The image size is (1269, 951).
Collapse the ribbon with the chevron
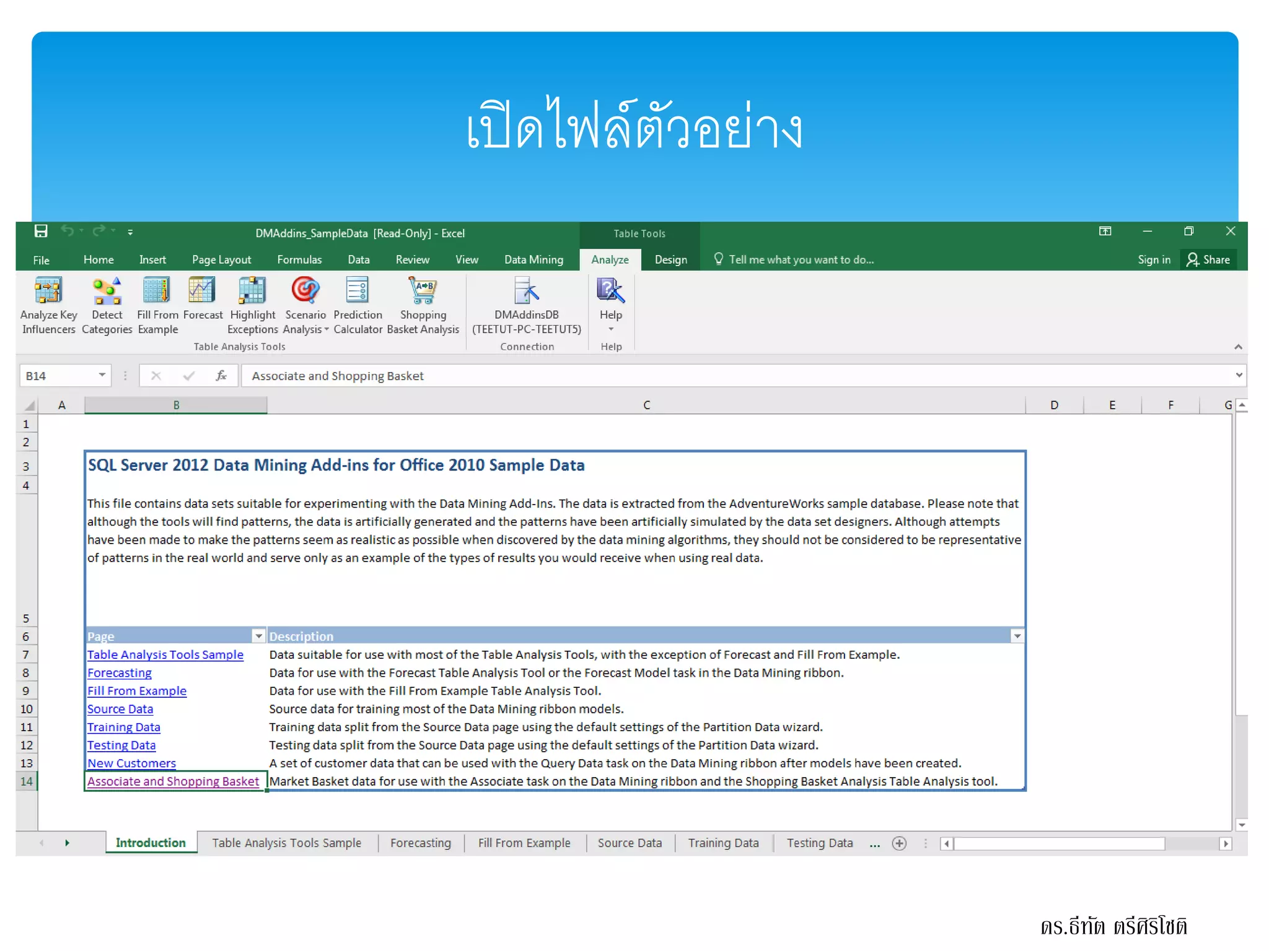click(1237, 347)
